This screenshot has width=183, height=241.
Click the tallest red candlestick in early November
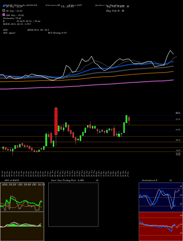click(56, 121)
